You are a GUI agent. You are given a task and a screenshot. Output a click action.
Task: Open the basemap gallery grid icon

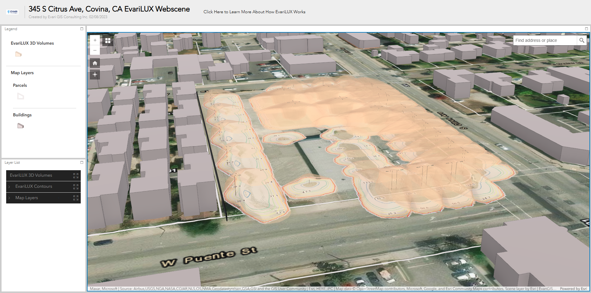tap(108, 40)
